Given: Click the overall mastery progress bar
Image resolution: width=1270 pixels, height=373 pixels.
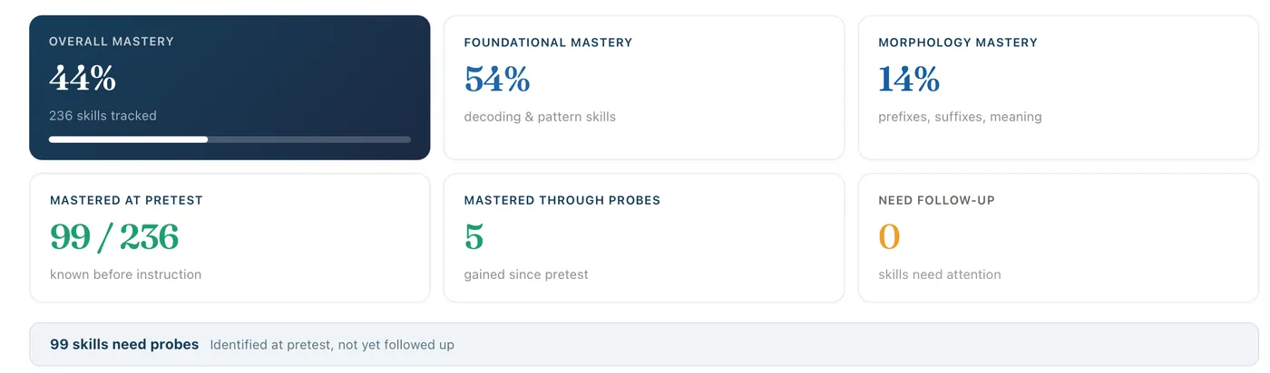Looking at the screenshot, I should (x=230, y=139).
